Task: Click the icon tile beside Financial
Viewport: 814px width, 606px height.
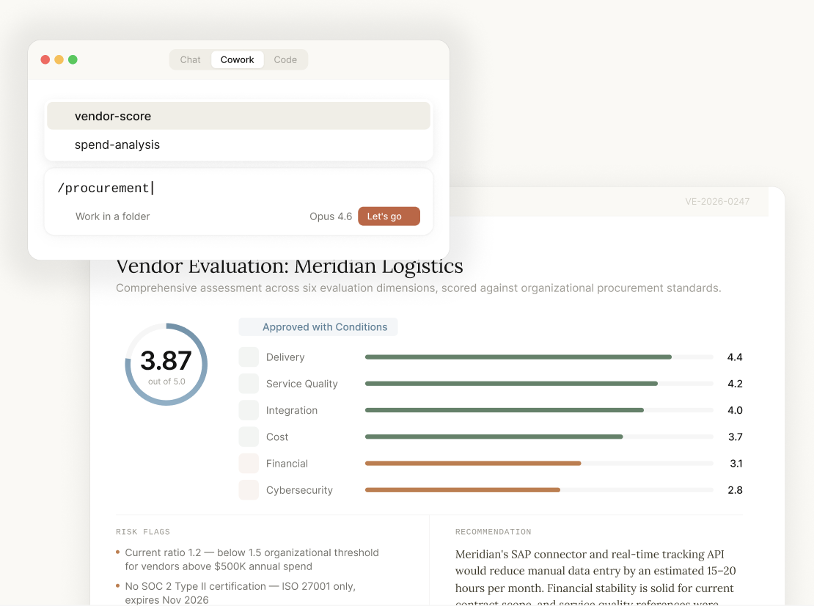Action: point(249,463)
